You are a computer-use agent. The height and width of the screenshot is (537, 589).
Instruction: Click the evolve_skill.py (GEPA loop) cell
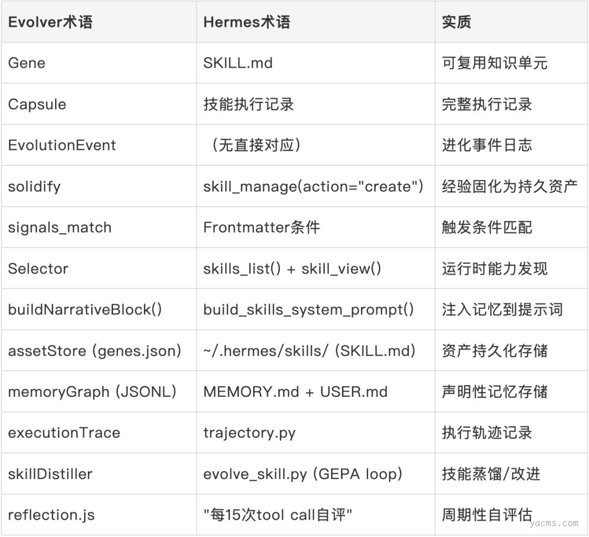[303, 474]
